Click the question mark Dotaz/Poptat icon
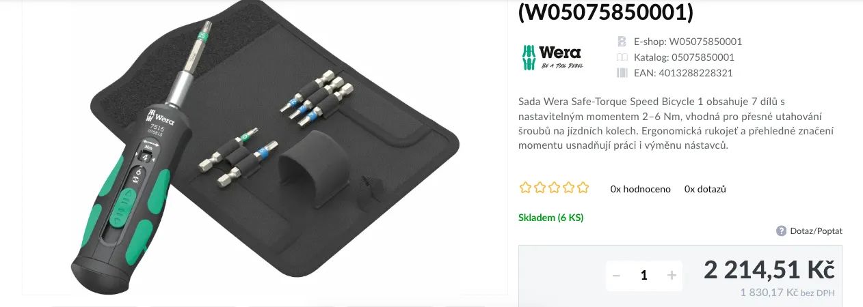The image size is (863, 307). [x=781, y=231]
